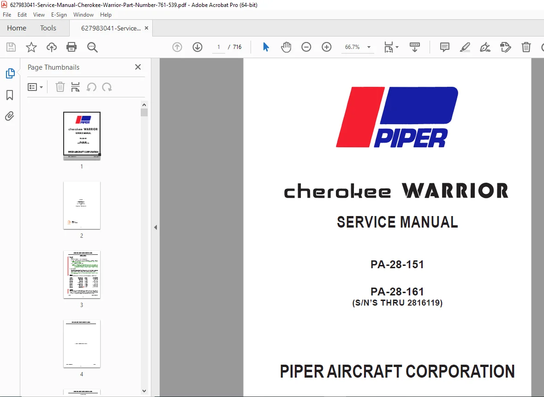Click 'PA-28-151' text in document
The image size is (544, 397).
[x=397, y=265]
